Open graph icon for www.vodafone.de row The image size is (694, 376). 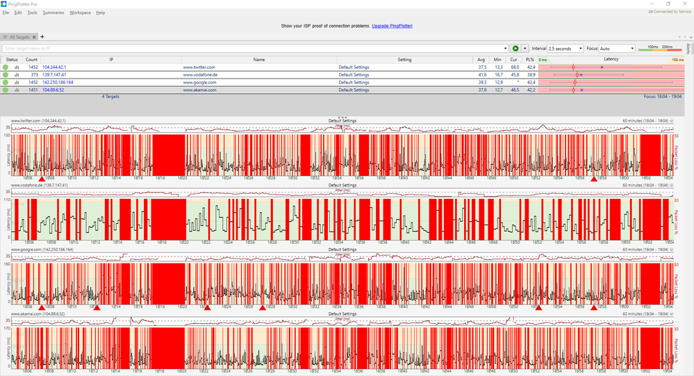coord(17,75)
